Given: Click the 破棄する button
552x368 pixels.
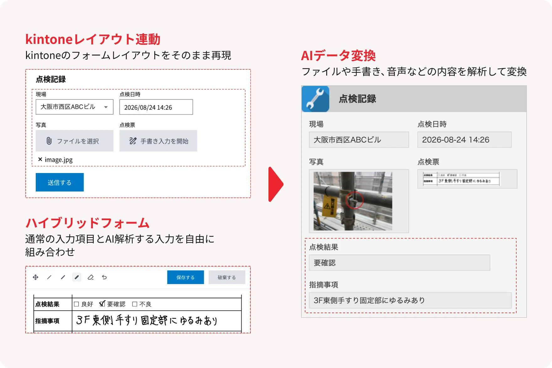Looking at the screenshot, I should click(x=227, y=277).
